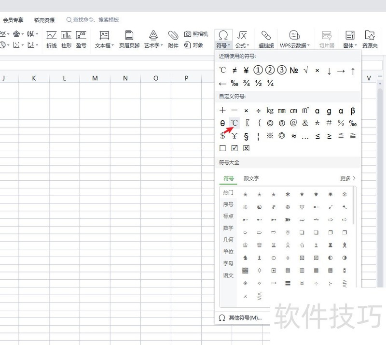Click the 资源夹 resource folder icon

click(370, 39)
